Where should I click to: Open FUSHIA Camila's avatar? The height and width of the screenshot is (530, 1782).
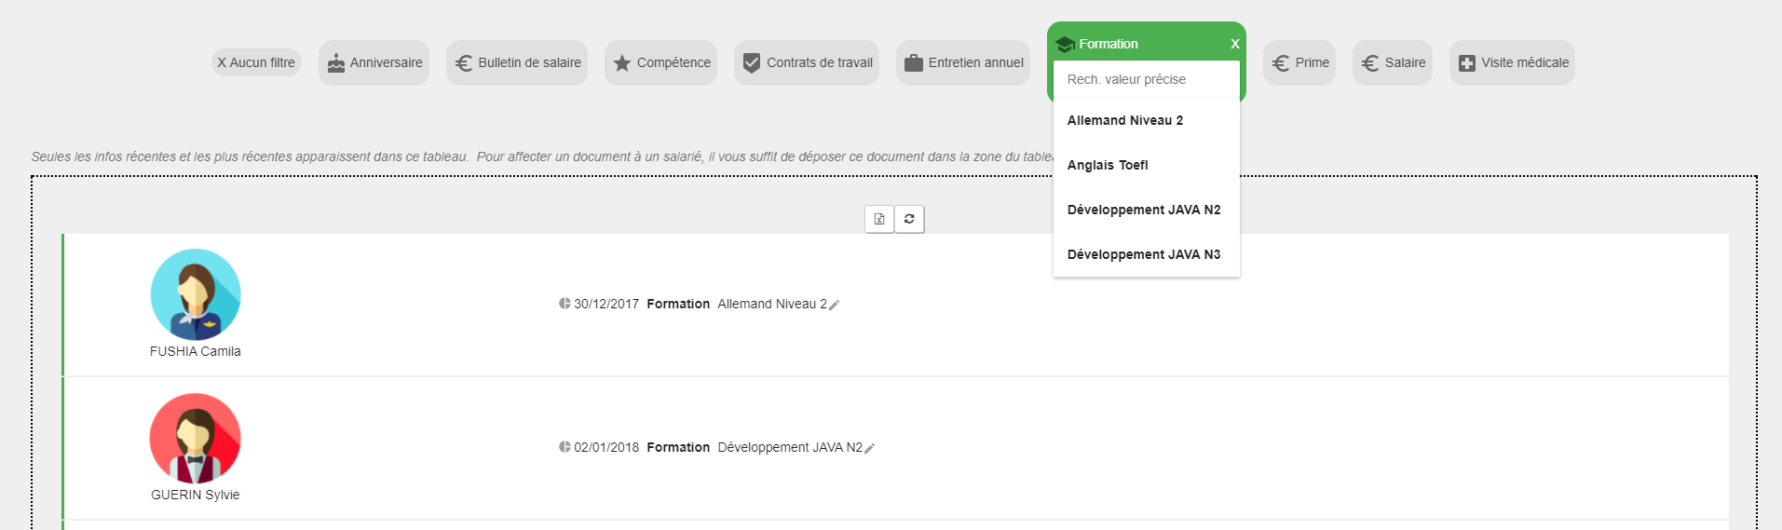[196, 294]
